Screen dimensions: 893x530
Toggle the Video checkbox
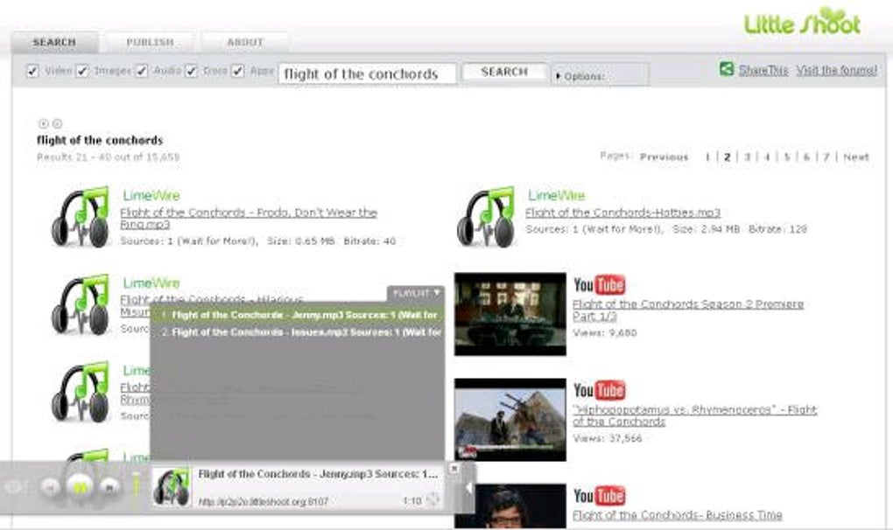pos(32,71)
